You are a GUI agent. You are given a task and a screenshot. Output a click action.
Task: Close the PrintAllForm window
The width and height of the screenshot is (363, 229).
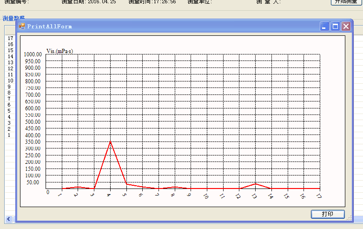(346, 27)
